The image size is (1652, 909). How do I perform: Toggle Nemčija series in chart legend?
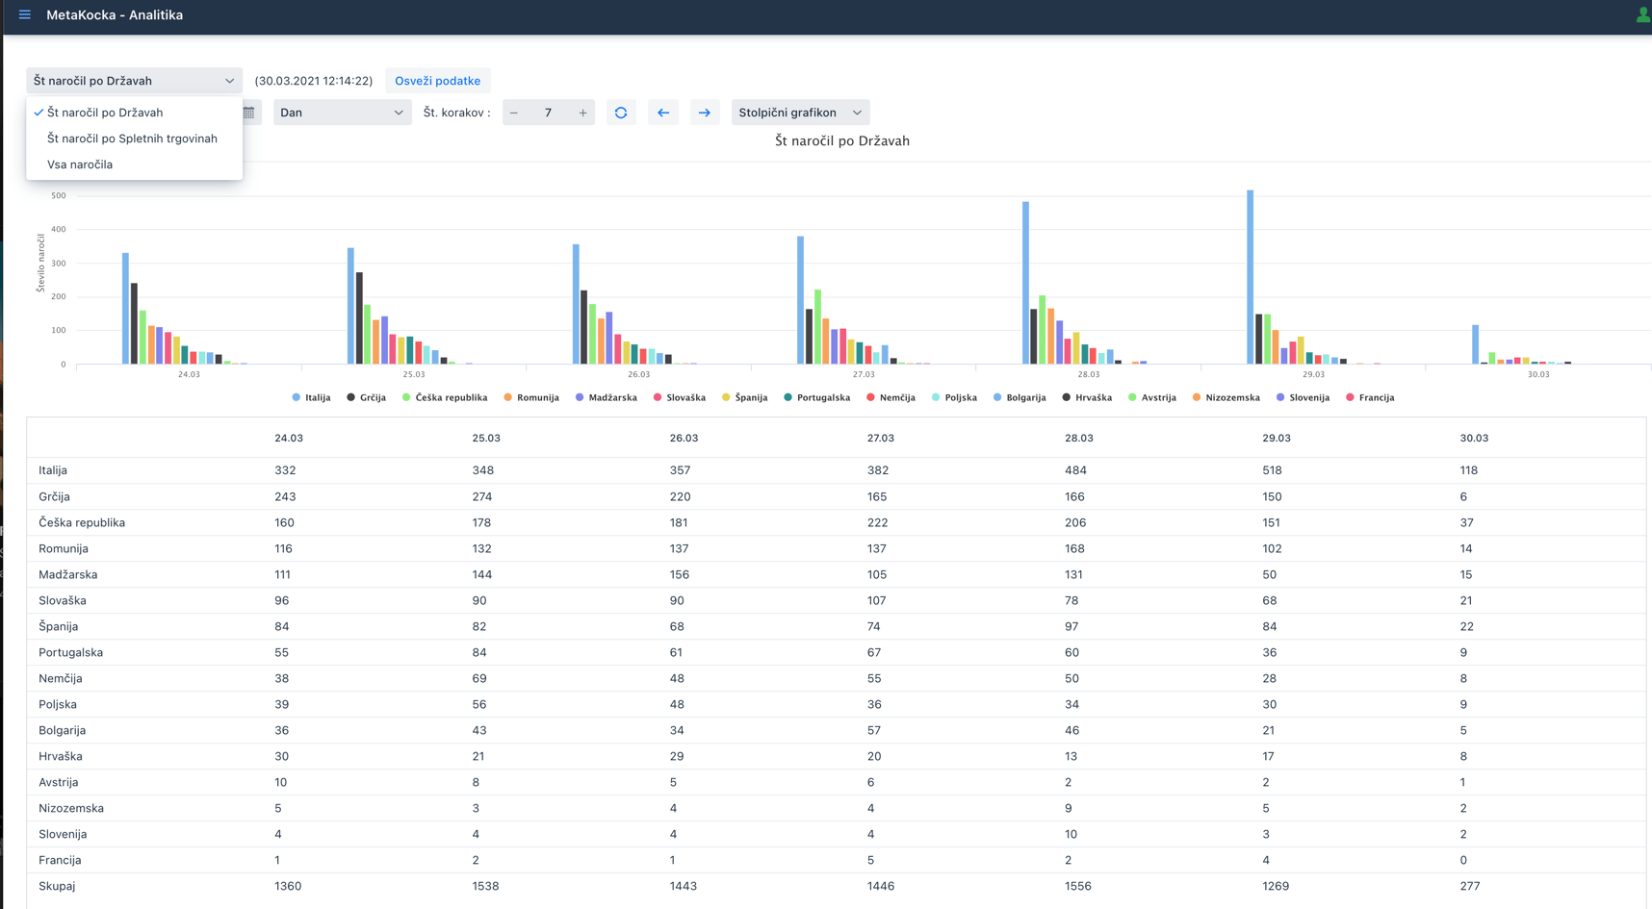[x=891, y=397]
